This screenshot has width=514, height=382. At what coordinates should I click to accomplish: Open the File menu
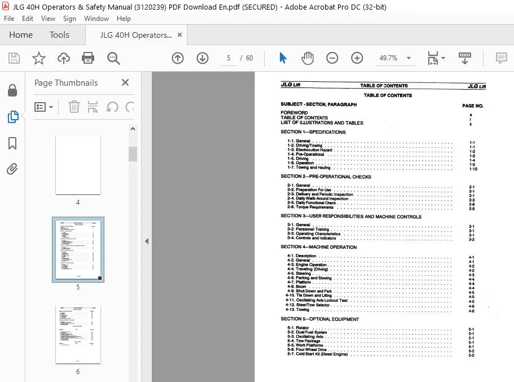[9, 19]
